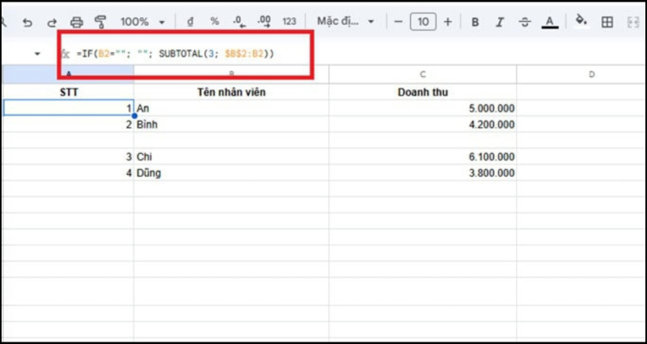Toggle Strikethrough formatting
The width and height of the screenshot is (647, 344).
pos(525,22)
